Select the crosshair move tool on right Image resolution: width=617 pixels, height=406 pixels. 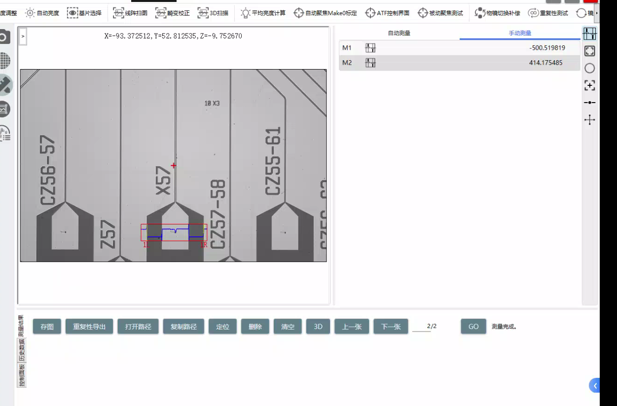[x=589, y=120]
